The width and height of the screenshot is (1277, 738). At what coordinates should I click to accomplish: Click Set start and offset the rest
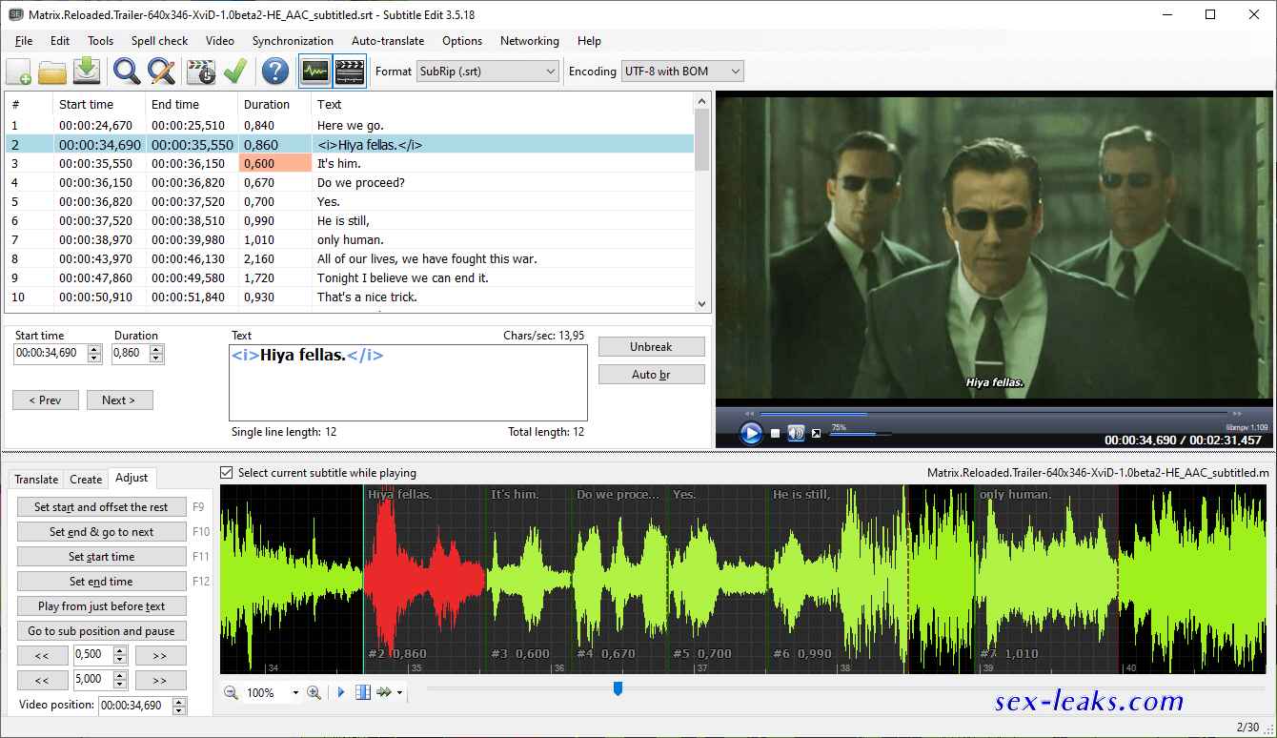[101, 507]
